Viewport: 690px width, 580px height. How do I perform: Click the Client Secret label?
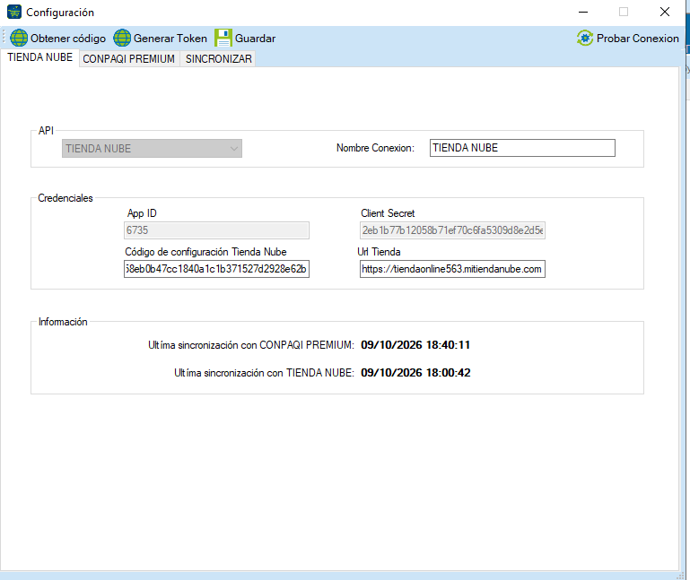point(388,213)
